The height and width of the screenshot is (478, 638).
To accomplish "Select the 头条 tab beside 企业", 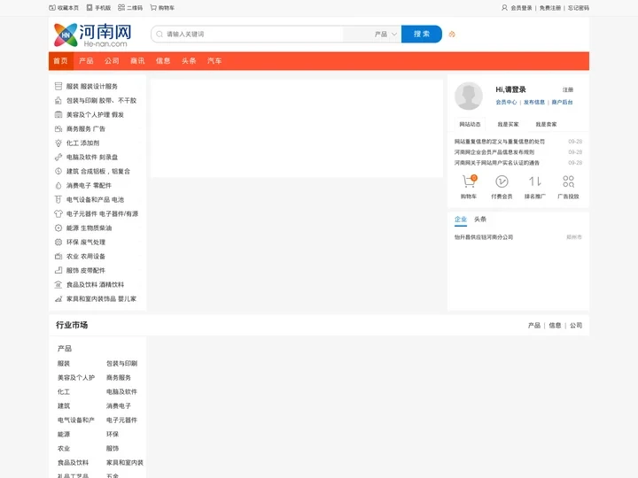I will tap(480, 220).
